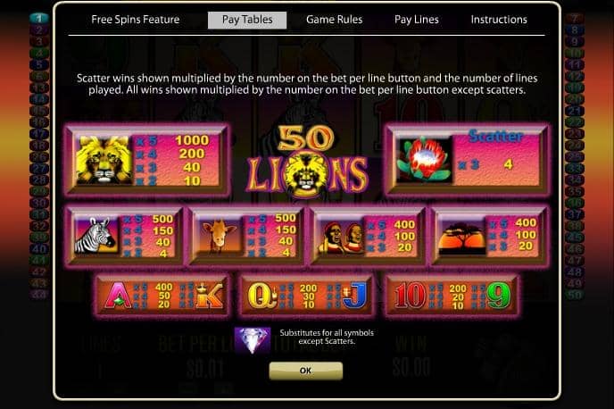
Task: Switch to the Game Rules tab
Action: (x=334, y=20)
